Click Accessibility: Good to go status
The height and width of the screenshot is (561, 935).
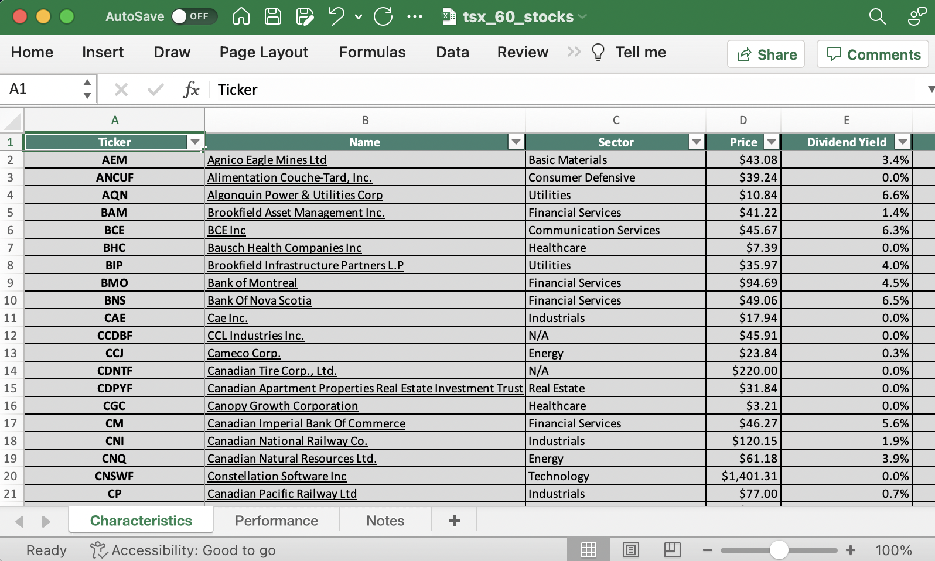click(x=183, y=550)
